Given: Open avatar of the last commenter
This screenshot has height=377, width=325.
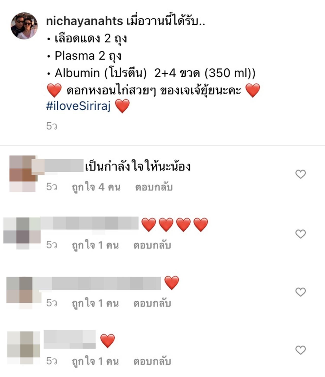Looking at the screenshot, I should pyautogui.click(x=24, y=348).
